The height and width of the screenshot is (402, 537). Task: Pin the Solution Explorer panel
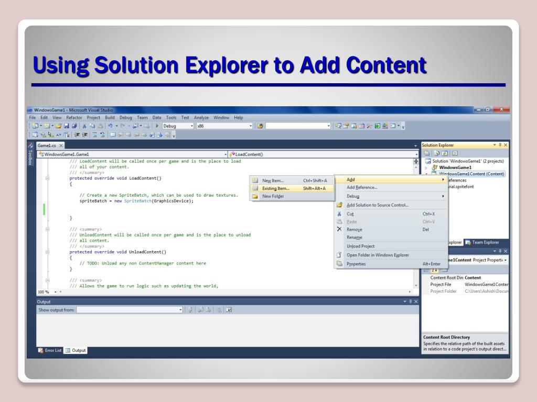pos(500,145)
